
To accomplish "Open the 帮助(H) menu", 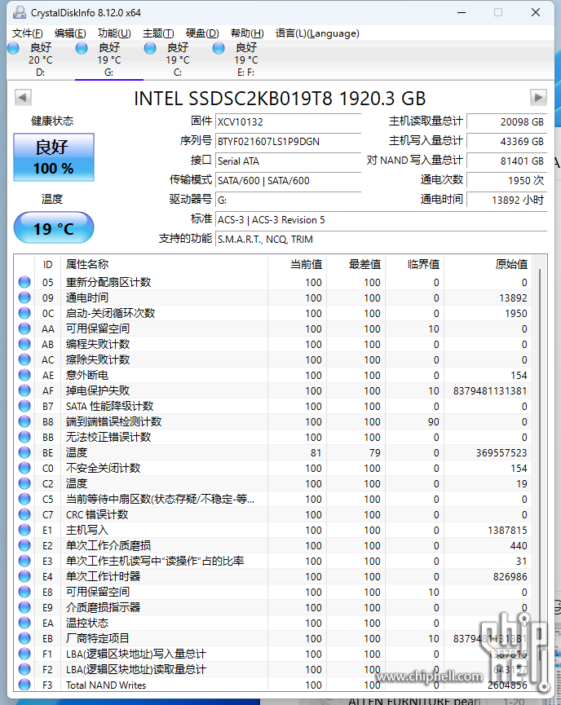I will click(x=247, y=33).
